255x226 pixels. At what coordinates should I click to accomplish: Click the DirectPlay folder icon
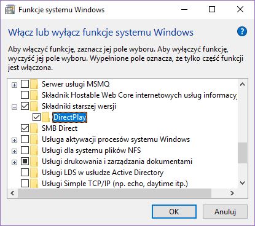[46, 117]
